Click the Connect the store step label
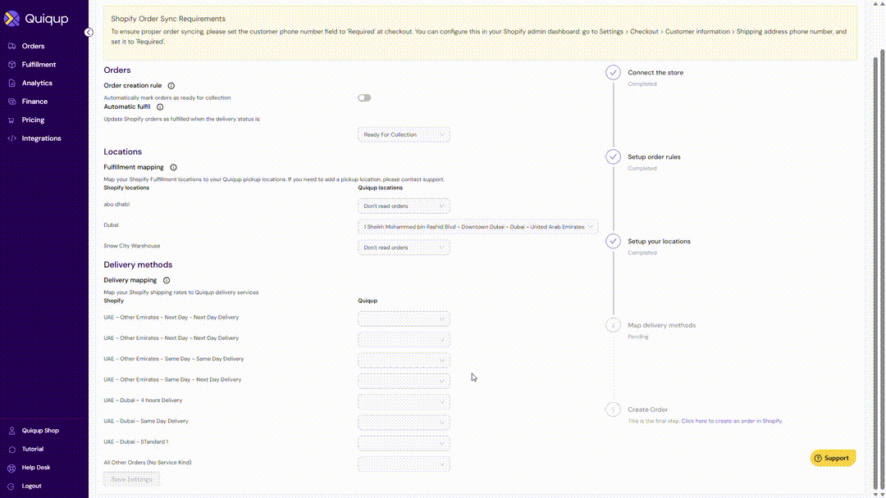Image resolution: width=886 pixels, height=498 pixels. click(655, 73)
